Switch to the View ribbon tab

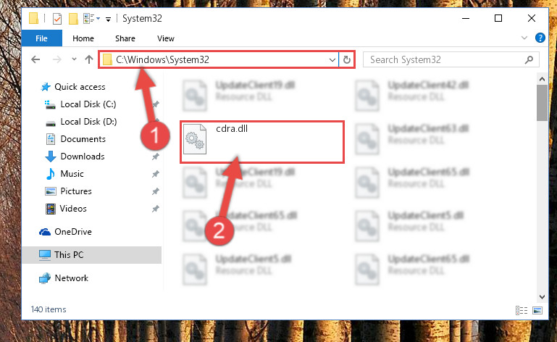(166, 38)
